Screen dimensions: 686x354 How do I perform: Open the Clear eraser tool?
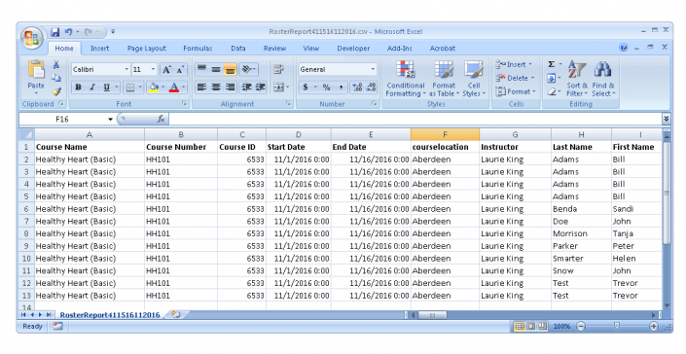[552, 91]
